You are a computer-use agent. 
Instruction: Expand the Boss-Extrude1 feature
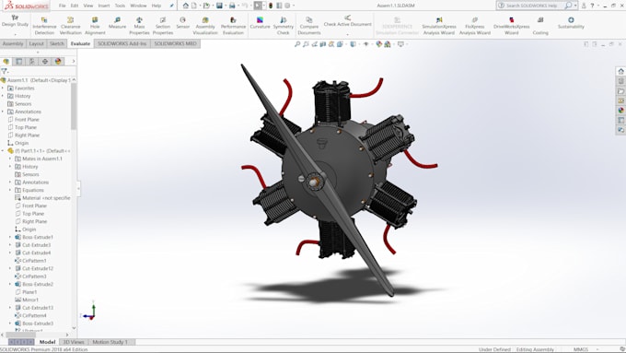pos(10,237)
